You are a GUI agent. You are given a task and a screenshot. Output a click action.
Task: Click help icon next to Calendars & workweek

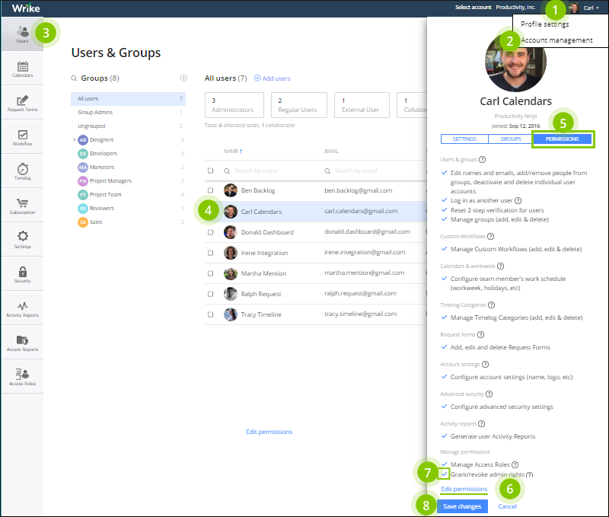click(x=500, y=266)
